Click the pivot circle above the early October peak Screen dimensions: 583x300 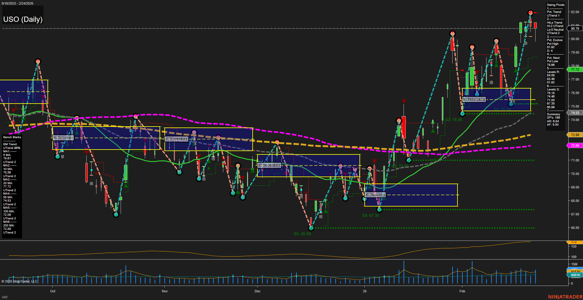pyautogui.click(x=38, y=62)
